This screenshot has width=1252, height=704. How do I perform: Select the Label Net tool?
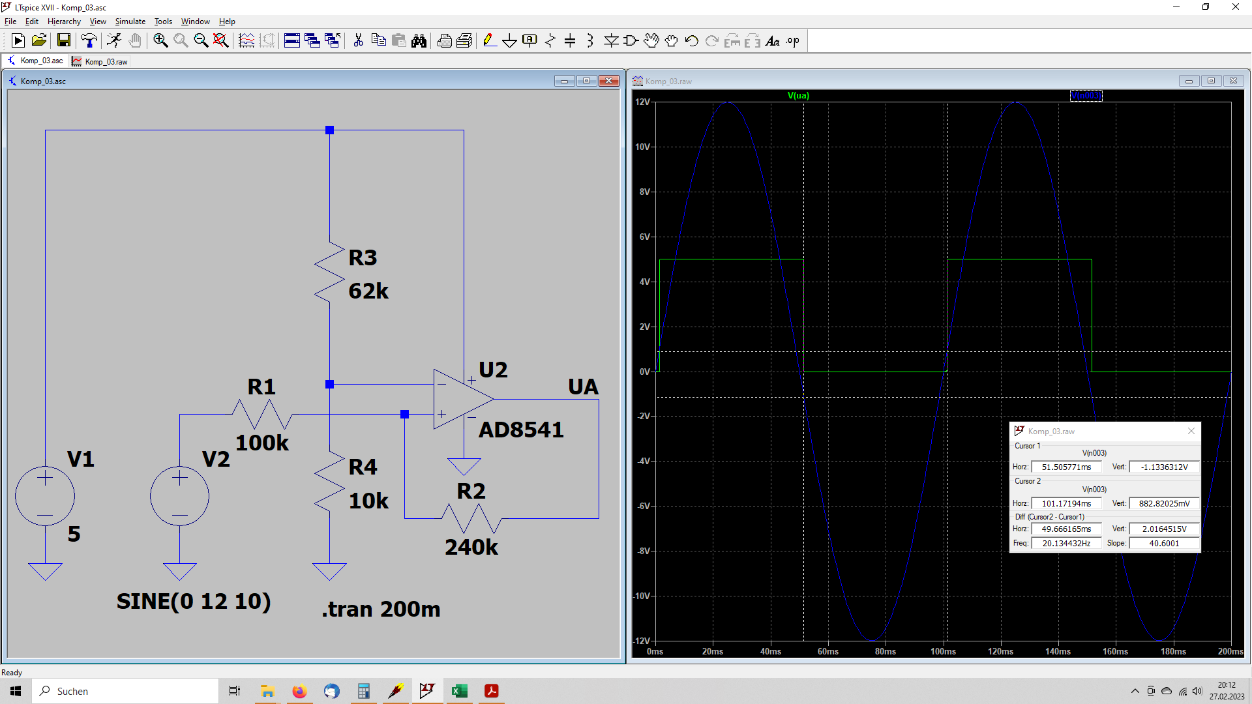tap(529, 41)
